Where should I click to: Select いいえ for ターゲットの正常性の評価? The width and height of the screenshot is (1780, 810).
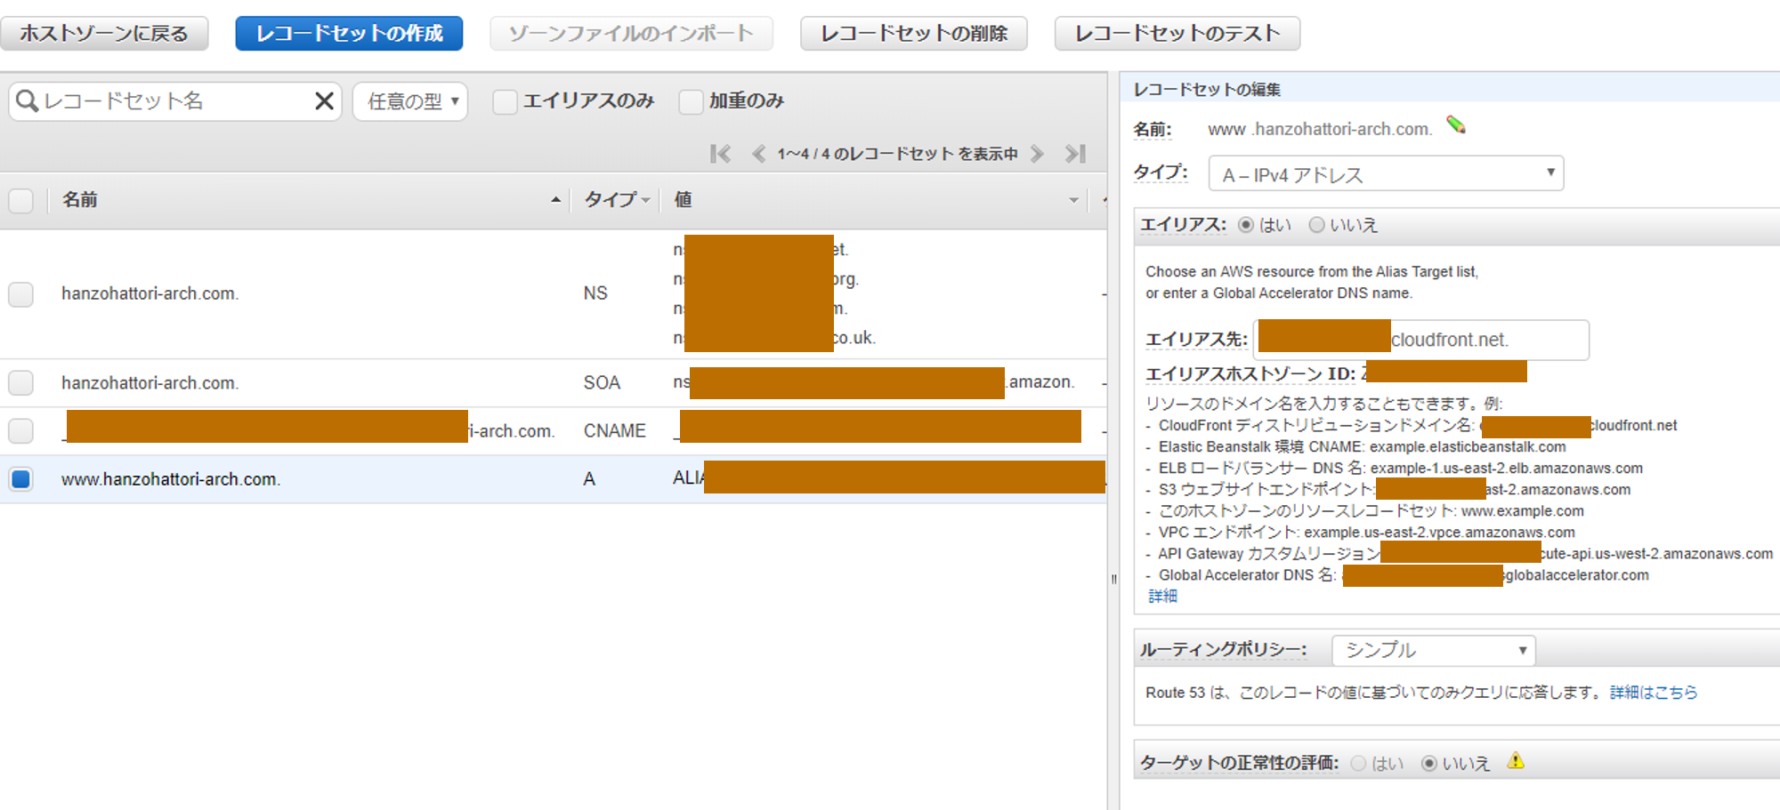click(1428, 763)
